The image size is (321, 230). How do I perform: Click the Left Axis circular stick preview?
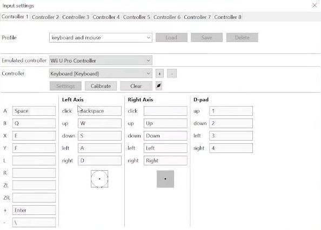(x=99, y=179)
